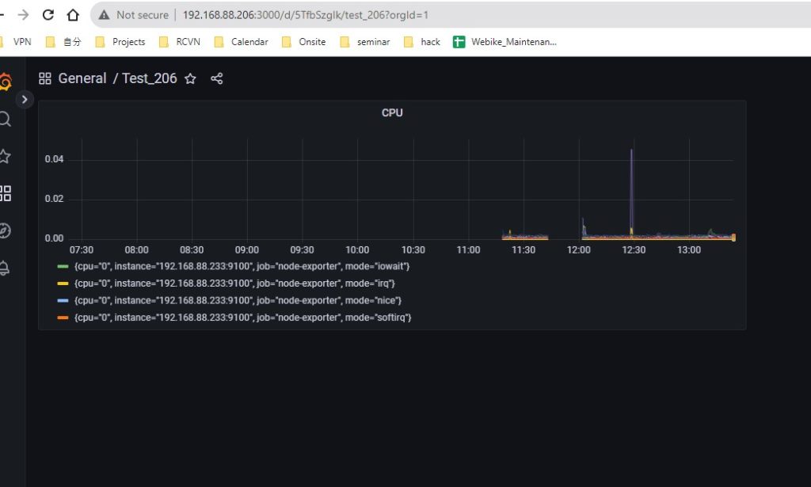Click the browser home icon
This screenshot has height=487, width=811.
point(71,14)
